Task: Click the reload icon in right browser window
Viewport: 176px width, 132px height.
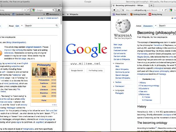Action: [165, 10]
